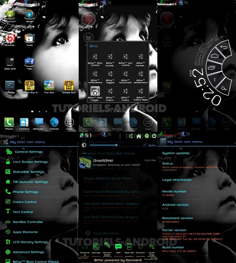236x263 pixels.
Task: Open the SMS SFR shortcut
Action: [10, 62]
